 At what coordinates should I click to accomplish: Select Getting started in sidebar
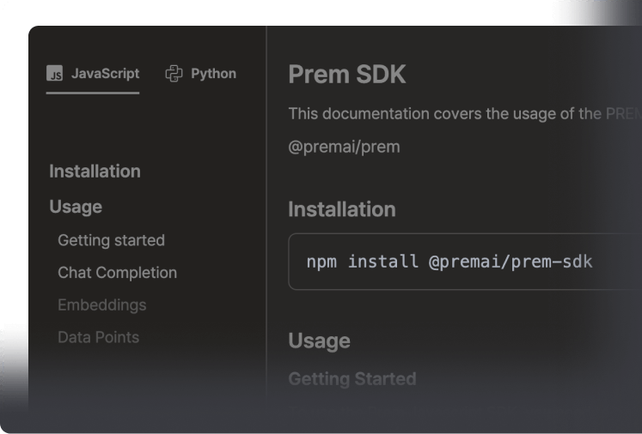click(111, 240)
